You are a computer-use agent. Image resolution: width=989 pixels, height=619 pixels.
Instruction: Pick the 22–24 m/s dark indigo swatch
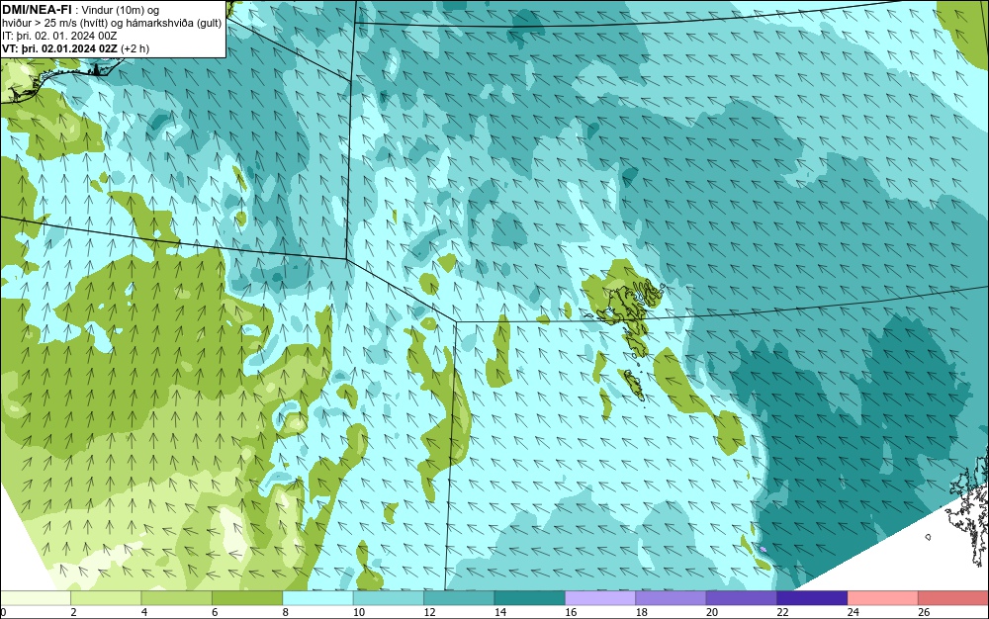(x=812, y=598)
